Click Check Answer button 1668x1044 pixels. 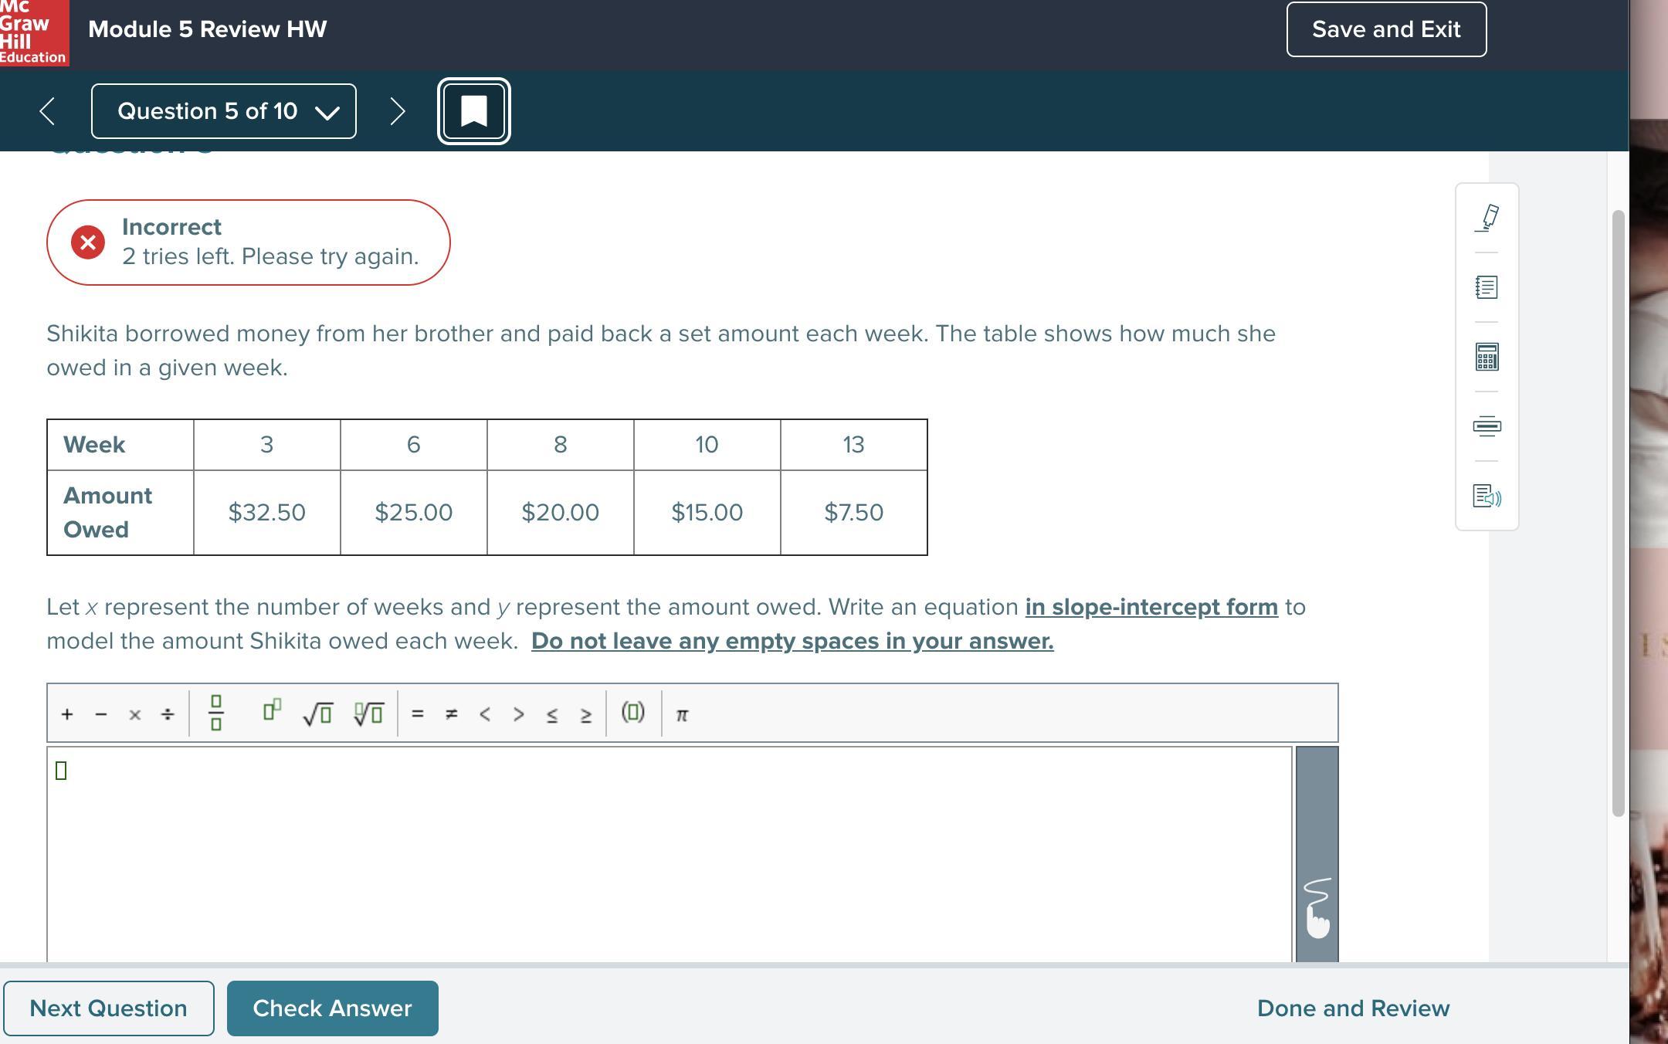(x=332, y=1008)
